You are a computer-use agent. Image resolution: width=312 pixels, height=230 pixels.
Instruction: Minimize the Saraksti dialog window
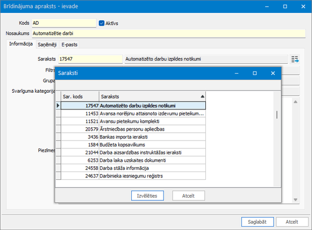pos(237,73)
